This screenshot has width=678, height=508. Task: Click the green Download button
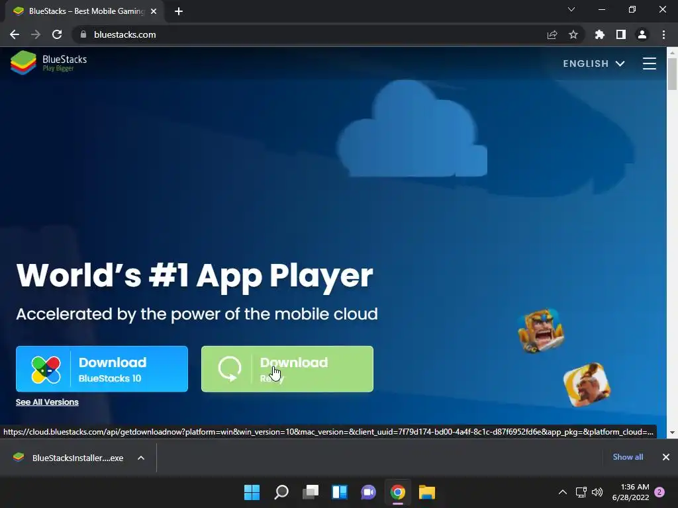287,369
